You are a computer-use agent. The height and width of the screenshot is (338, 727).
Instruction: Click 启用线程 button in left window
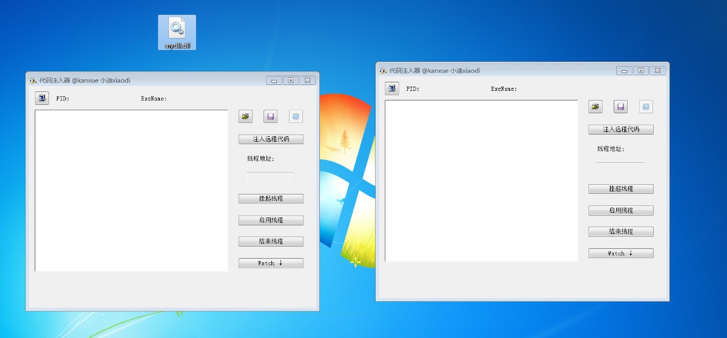point(271,220)
